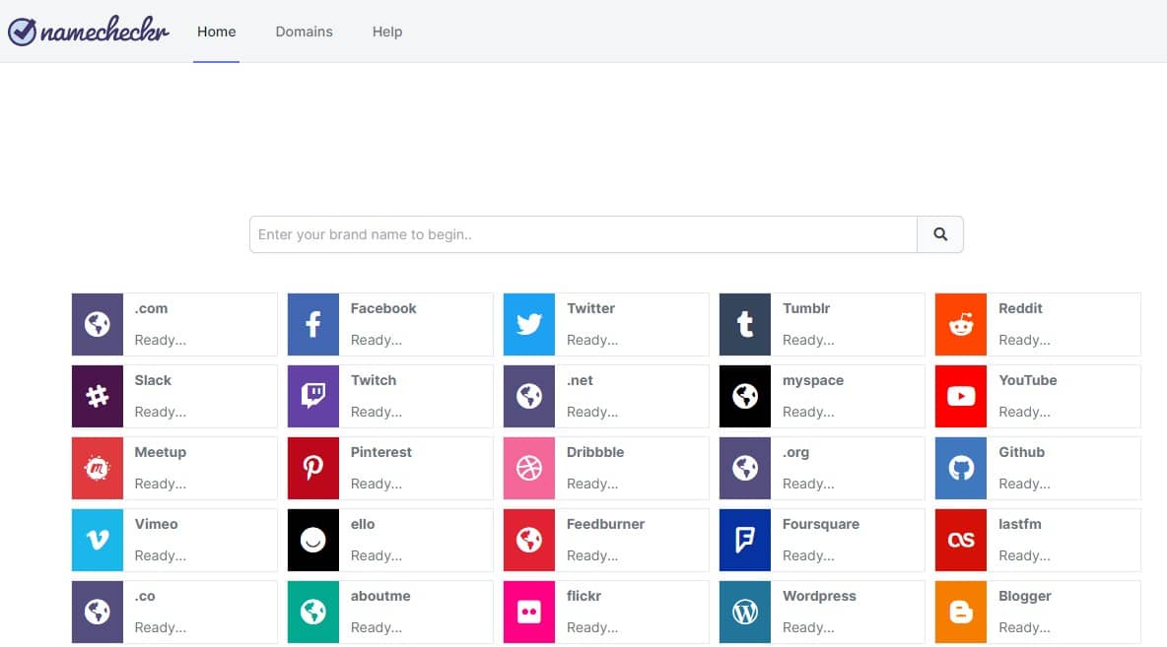Viewport: 1167px width, 647px height.
Task: Select the Reddit label text
Action: (1020, 308)
